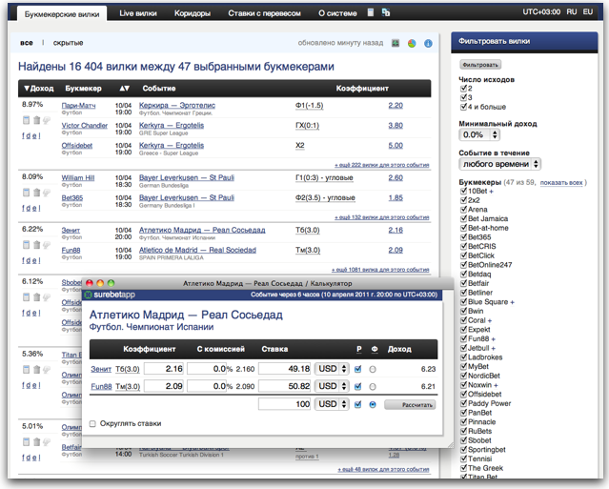Open the USD currency dropdown in the Зенит row
This screenshot has height=489, width=609.
click(x=332, y=369)
